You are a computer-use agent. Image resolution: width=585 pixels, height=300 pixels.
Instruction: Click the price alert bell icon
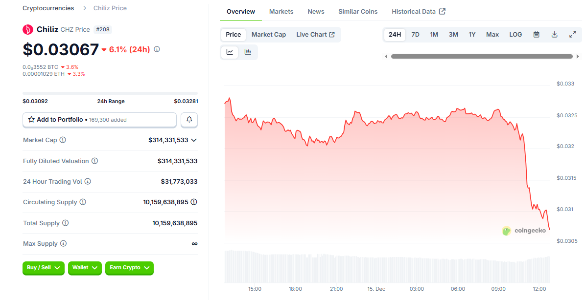pyautogui.click(x=189, y=120)
